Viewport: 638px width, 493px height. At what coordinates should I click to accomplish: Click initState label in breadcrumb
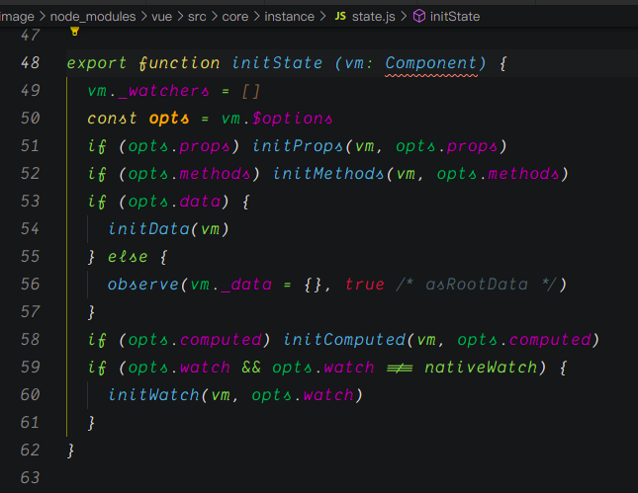(x=456, y=16)
